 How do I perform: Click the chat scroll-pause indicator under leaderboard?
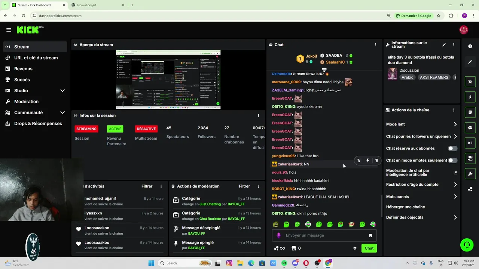(x=324, y=70)
